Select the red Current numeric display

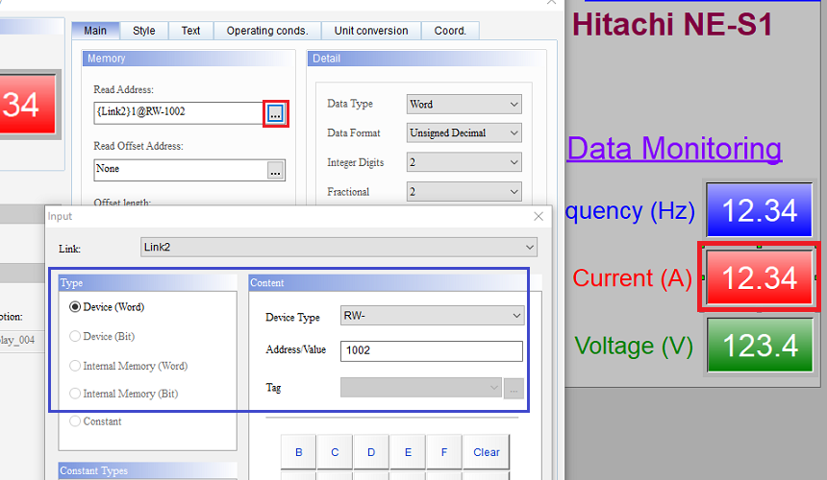click(x=759, y=277)
